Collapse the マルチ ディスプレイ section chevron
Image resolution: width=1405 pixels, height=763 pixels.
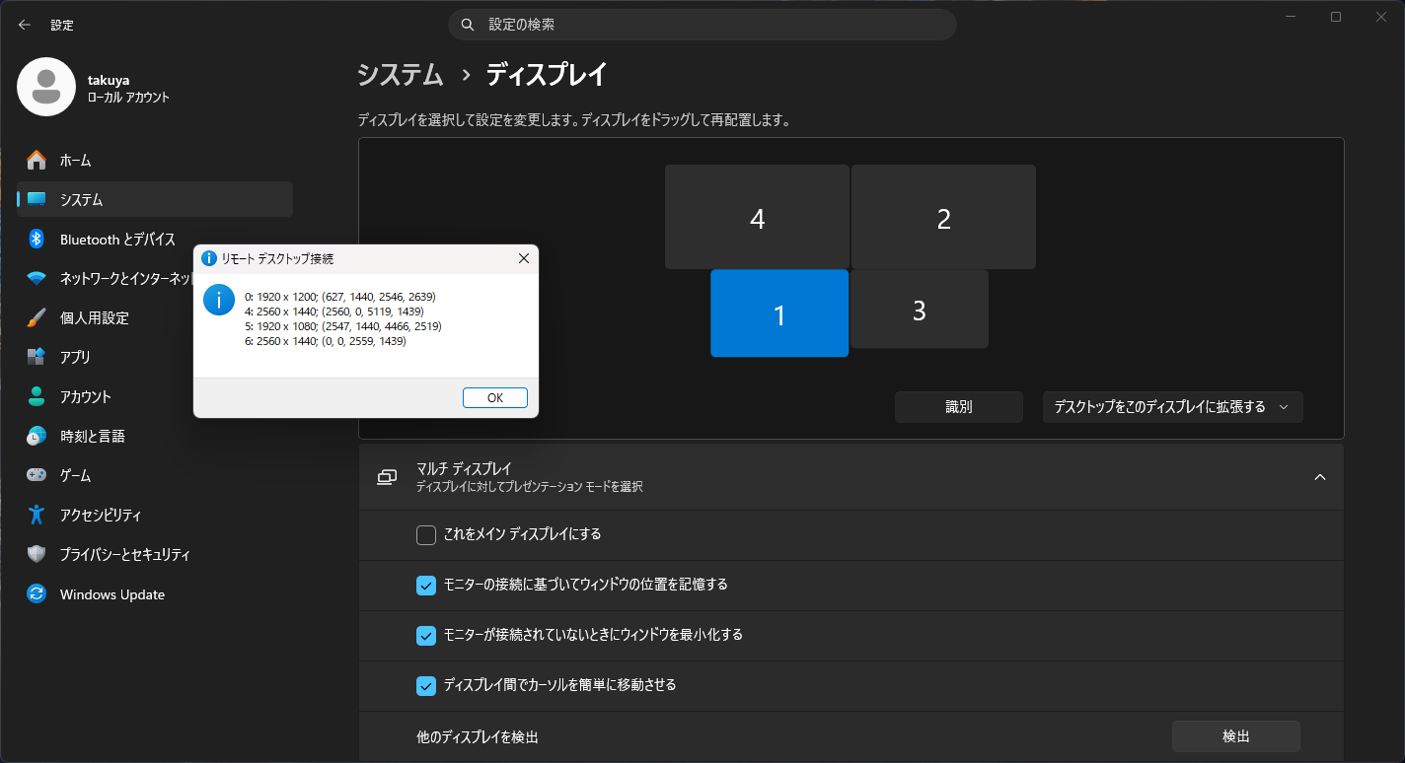tap(1320, 477)
